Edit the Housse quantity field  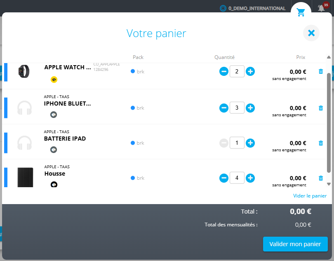point(237,178)
